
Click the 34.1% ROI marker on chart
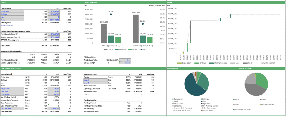tap(111, 14)
